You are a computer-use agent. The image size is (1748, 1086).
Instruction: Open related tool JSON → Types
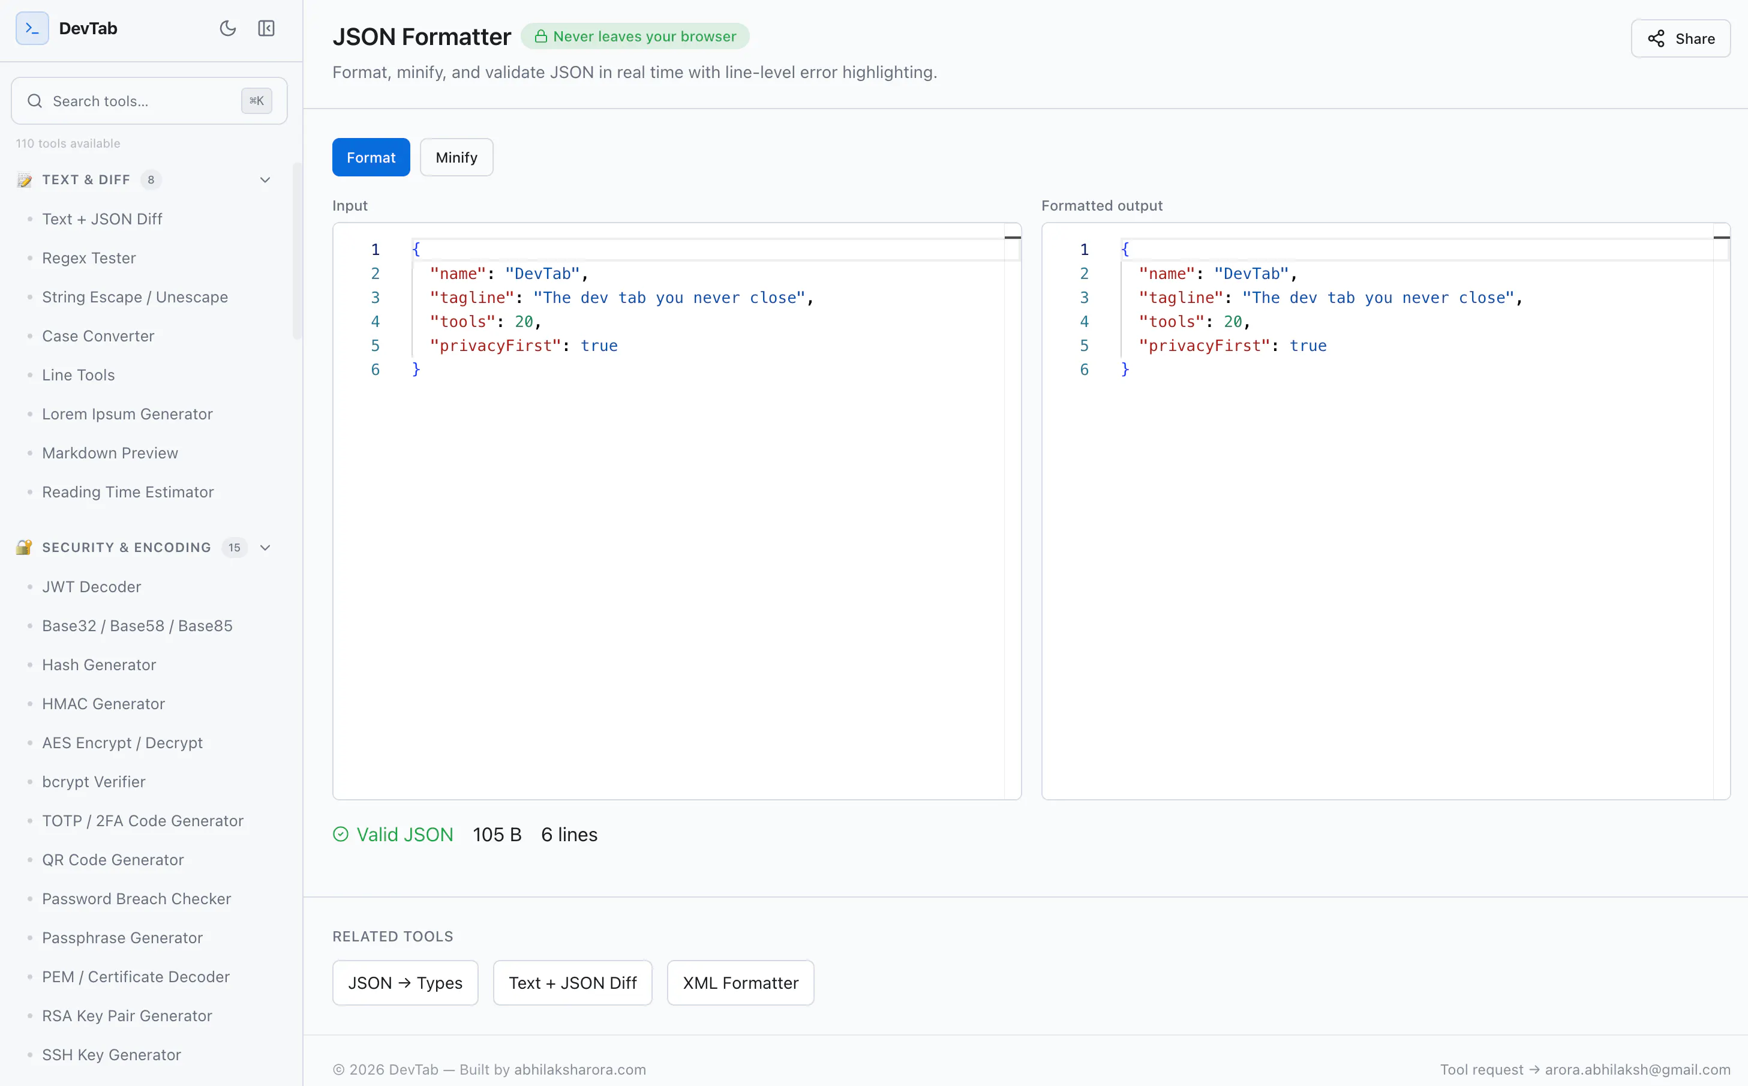(x=406, y=983)
